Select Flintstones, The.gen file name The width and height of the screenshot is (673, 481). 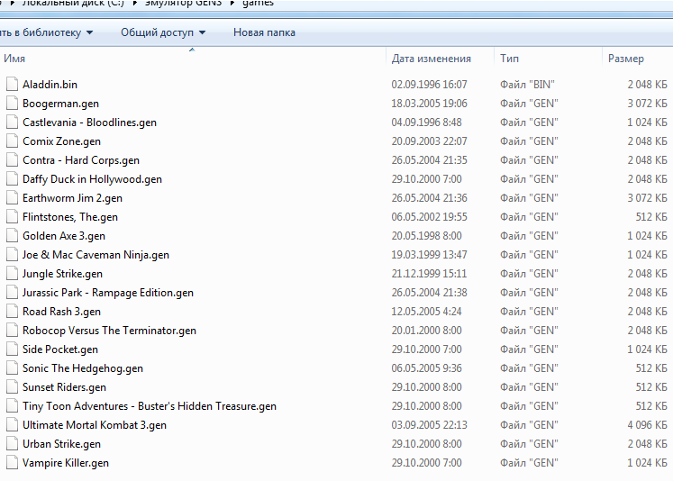coord(70,217)
